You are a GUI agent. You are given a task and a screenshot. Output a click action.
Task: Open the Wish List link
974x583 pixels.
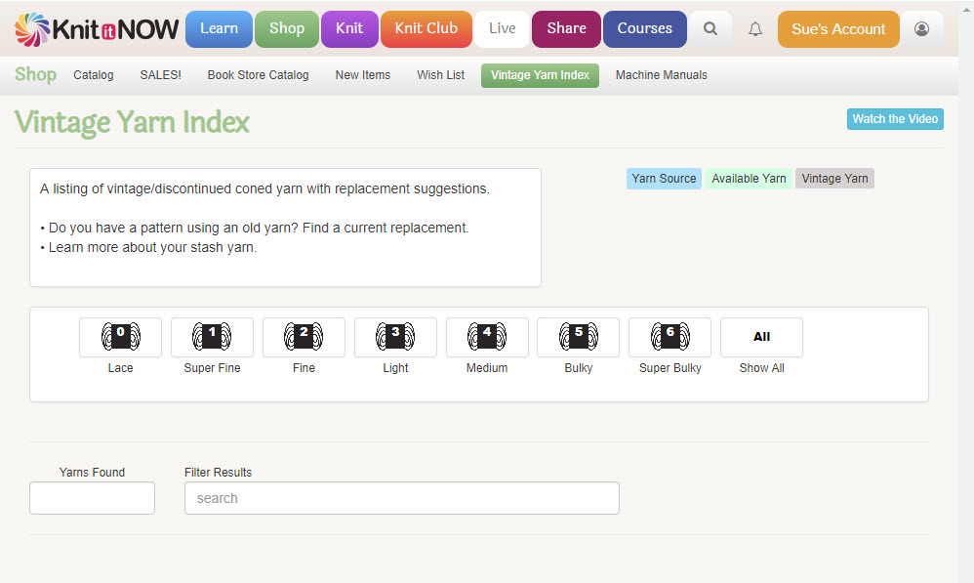(440, 75)
